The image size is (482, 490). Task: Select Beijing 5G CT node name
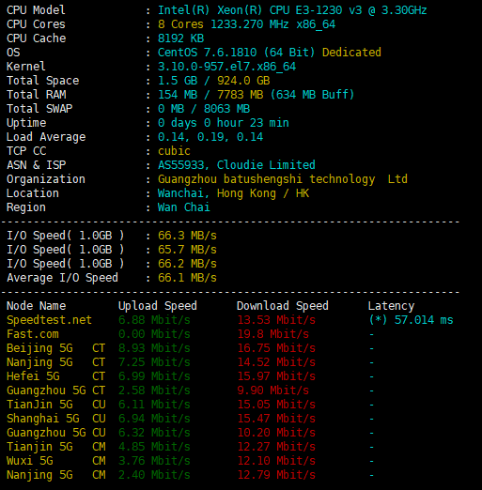[x=55, y=348]
